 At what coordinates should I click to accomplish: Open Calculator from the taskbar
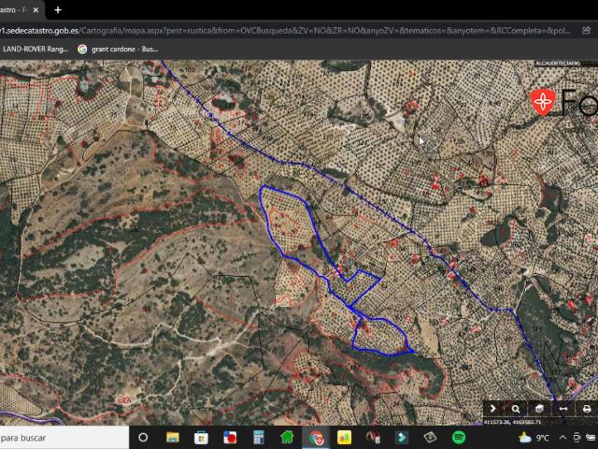click(x=259, y=437)
